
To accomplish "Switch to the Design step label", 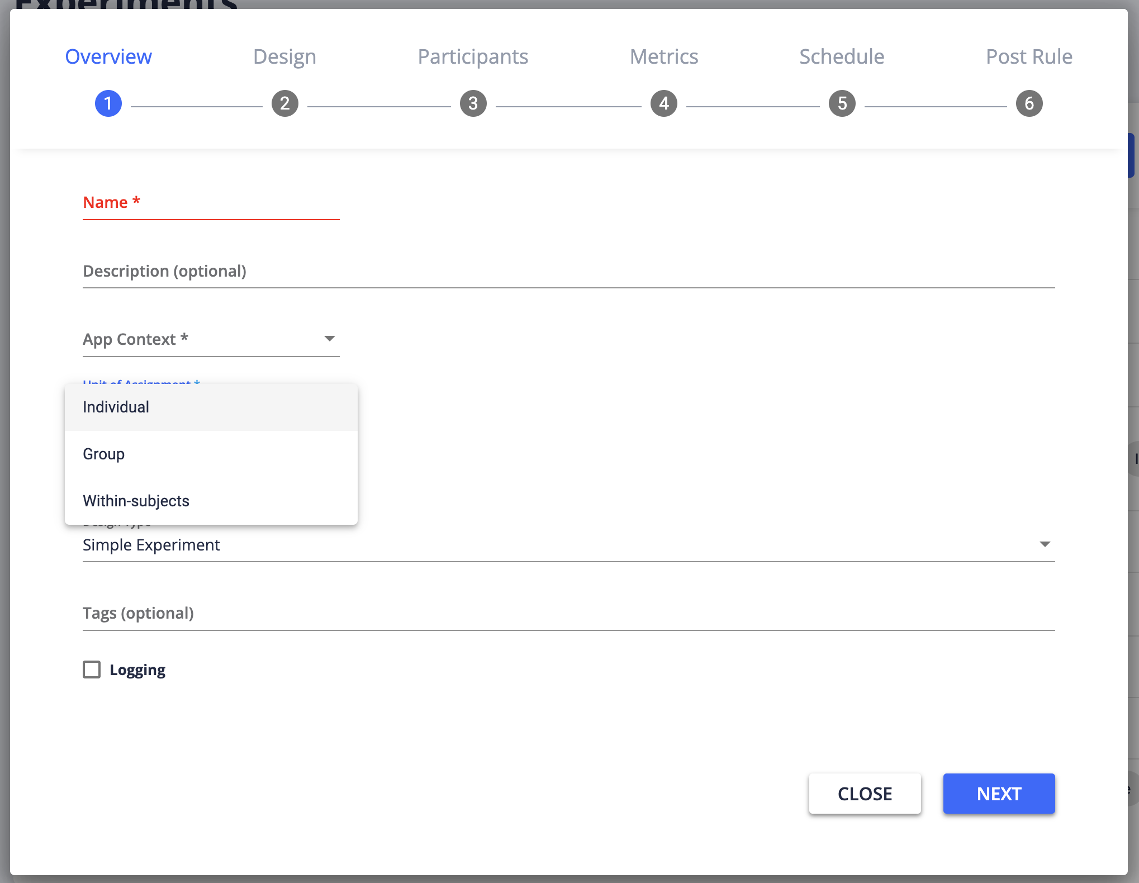I will pos(284,56).
